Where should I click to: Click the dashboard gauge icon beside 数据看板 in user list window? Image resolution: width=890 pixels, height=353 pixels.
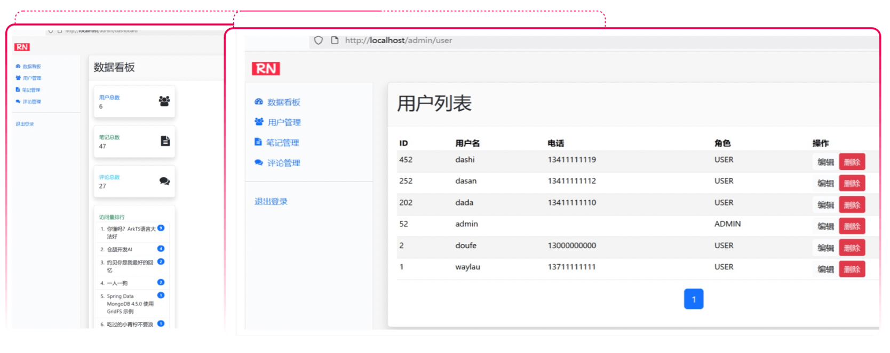tap(259, 102)
